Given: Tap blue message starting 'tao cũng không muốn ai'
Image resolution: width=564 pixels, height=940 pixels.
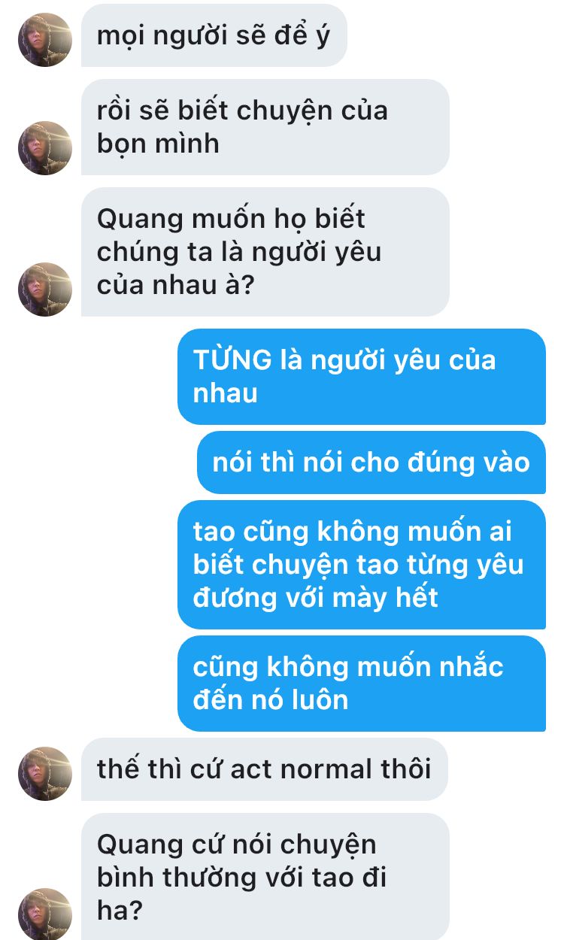Looking at the screenshot, I should pos(362,565).
